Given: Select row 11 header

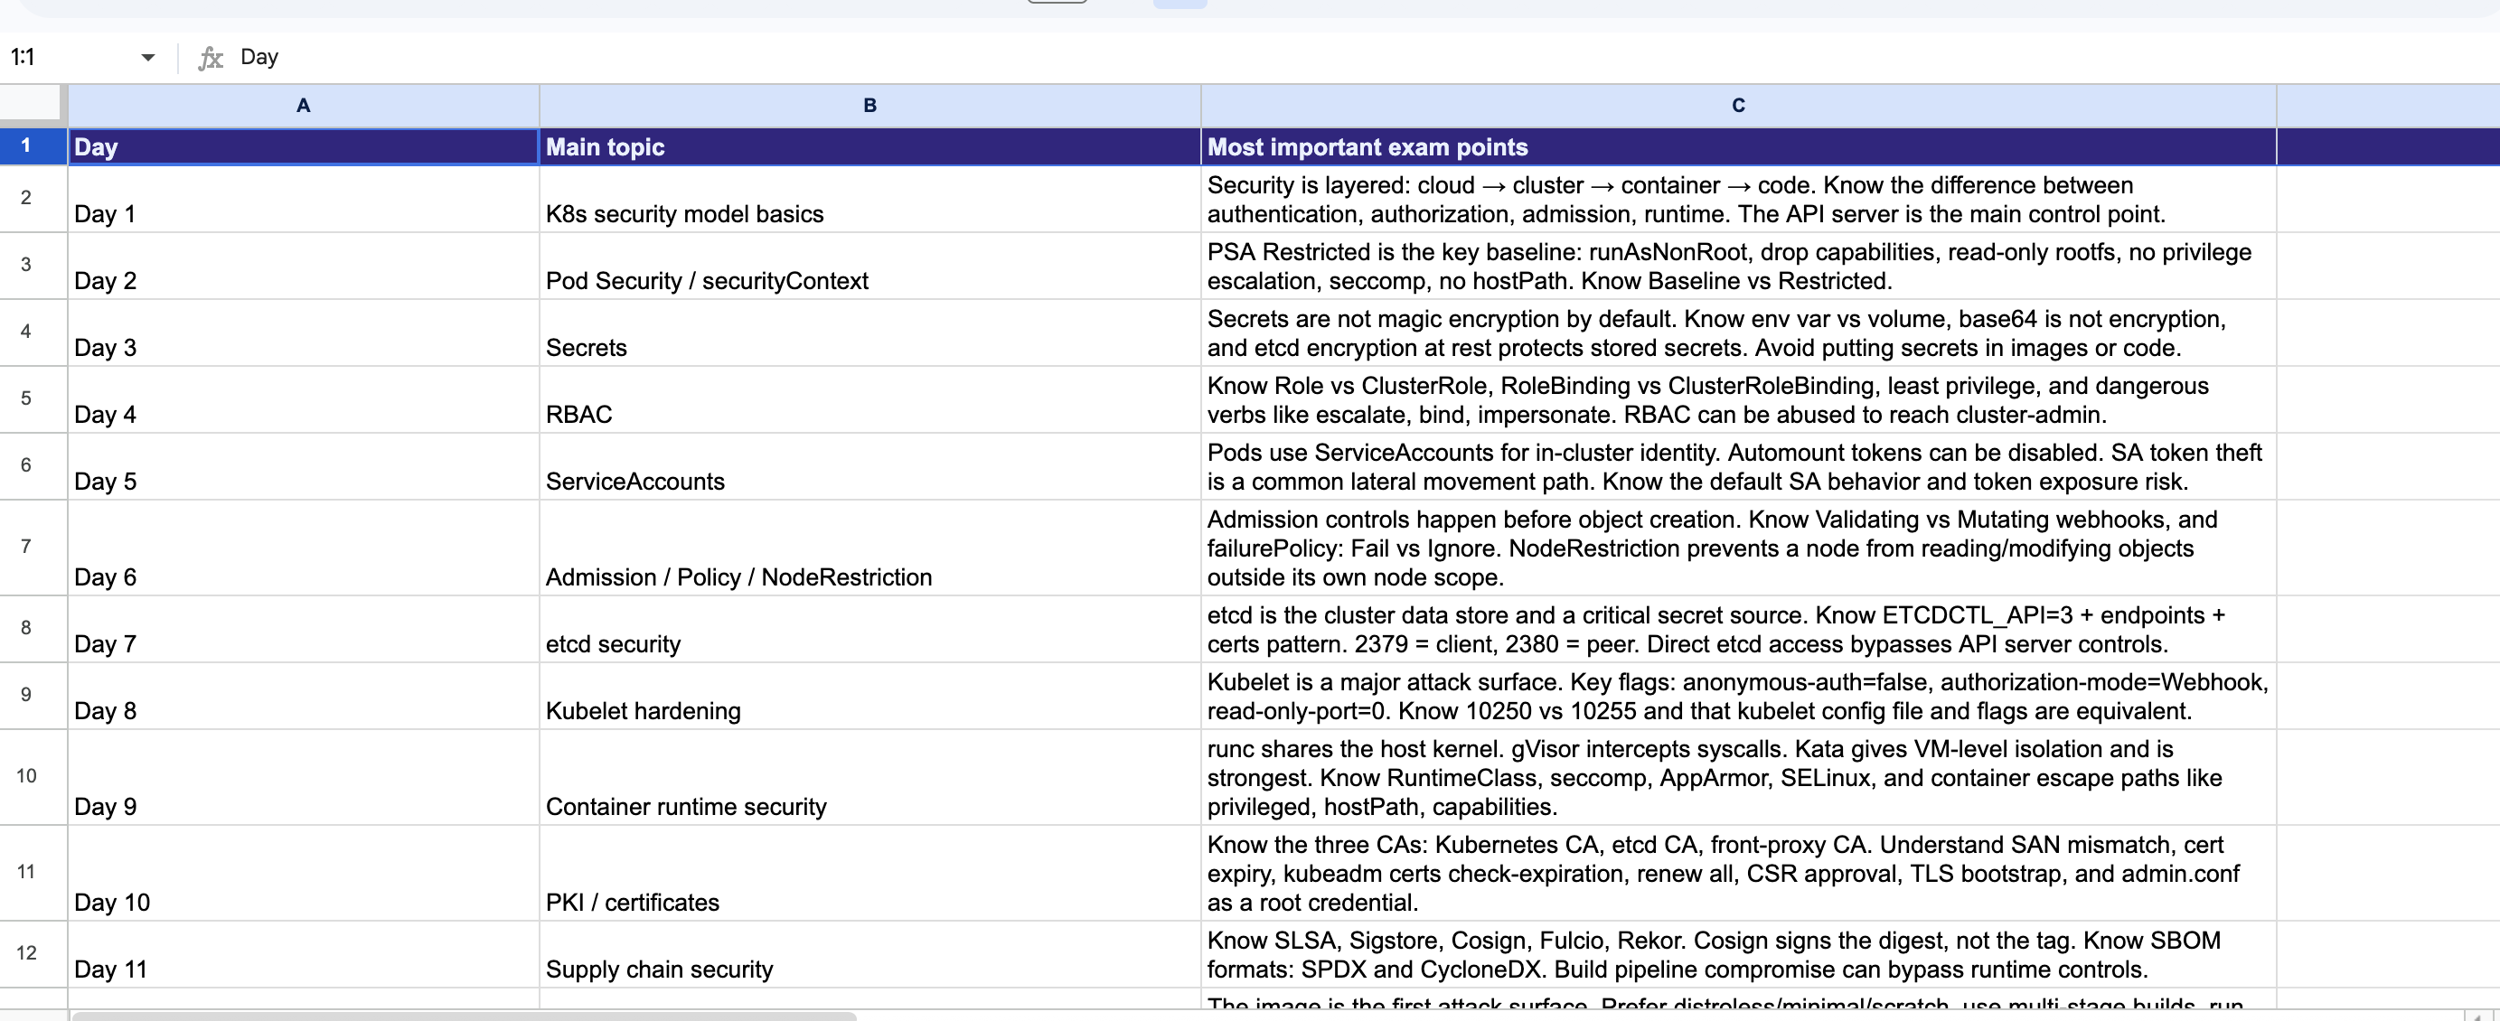Looking at the screenshot, I should (x=33, y=874).
